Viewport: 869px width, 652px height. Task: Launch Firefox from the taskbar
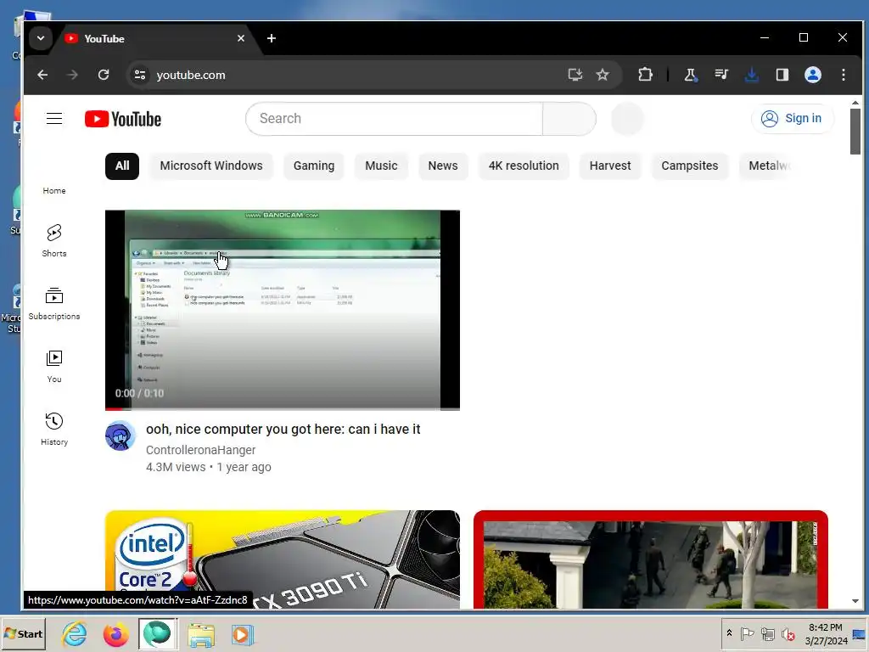pos(115,633)
